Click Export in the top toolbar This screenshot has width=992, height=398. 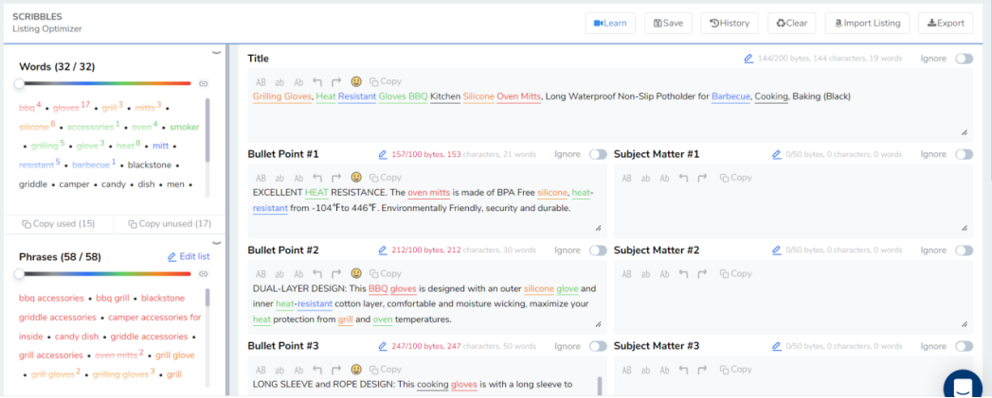[x=946, y=23]
